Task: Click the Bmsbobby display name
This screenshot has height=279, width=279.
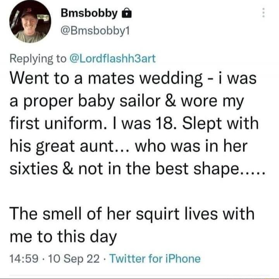Action: pyautogui.click(x=89, y=14)
